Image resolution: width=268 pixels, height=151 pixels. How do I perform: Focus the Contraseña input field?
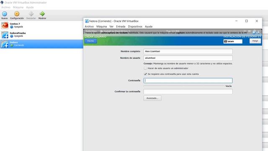pos(188,81)
